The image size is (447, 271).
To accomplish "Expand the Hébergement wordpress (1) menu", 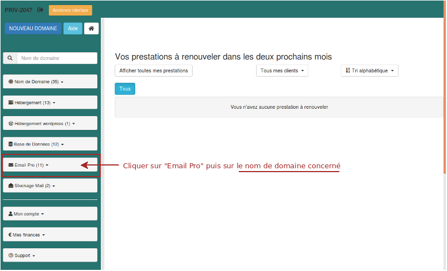I will (x=50, y=123).
